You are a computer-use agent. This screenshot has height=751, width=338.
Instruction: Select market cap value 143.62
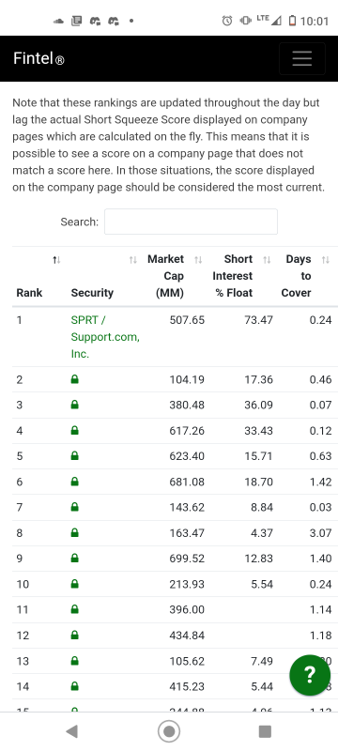pos(187,507)
